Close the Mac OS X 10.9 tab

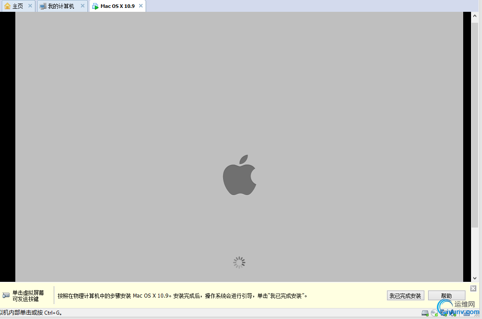[141, 6]
